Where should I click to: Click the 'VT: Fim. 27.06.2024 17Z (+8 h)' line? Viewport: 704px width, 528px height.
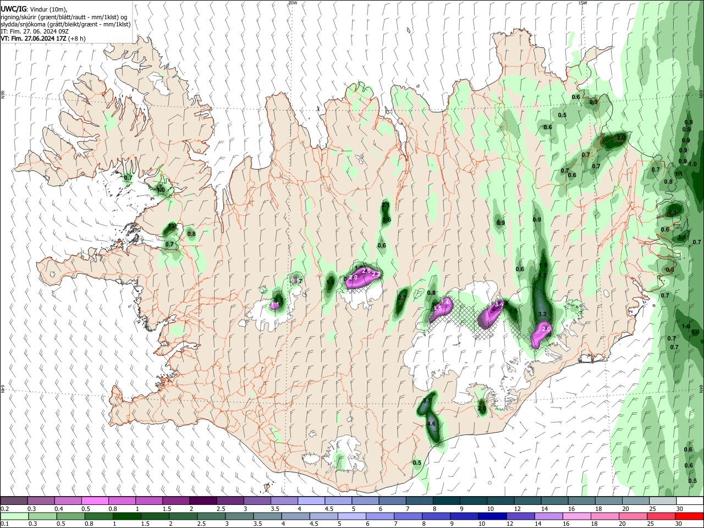click(43, 38)
